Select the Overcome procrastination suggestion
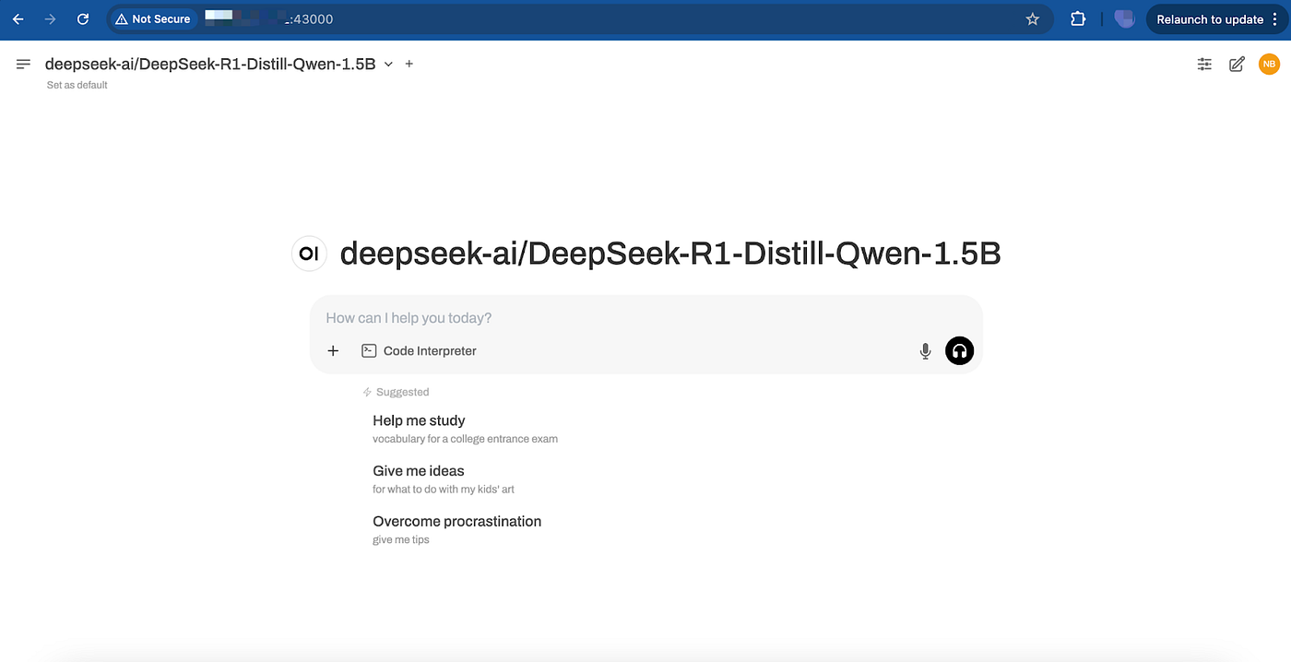This screenshot has width=1291, height=662. (456, 530)
